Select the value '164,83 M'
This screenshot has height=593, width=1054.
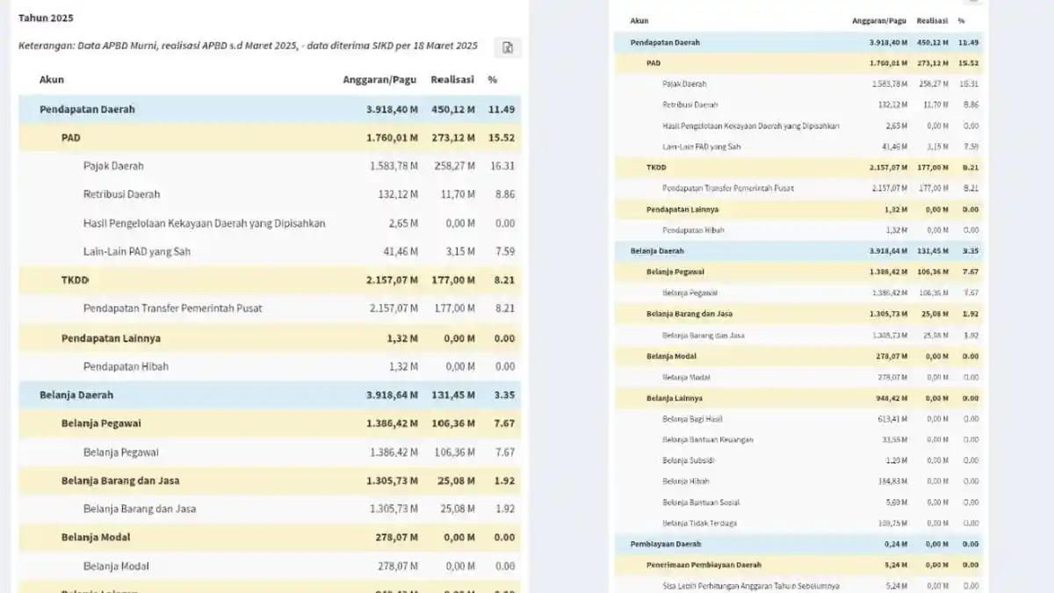pos(892,481)
